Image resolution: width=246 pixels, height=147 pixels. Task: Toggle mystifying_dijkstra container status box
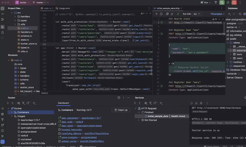click(59, 133)
